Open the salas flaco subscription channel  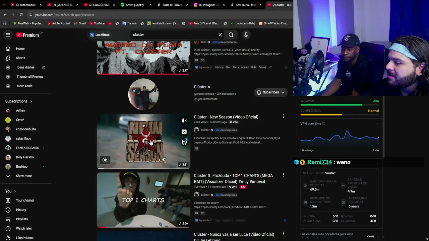23,139
